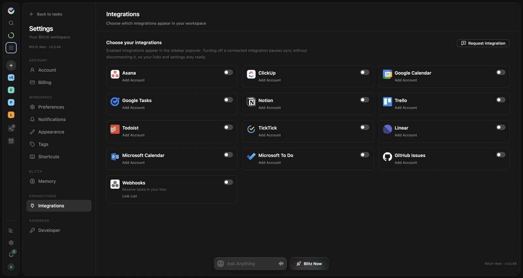The image size is (523, 278).
Task: Click the Google Tasks logo icon
Action: click(x=115, y=102)
